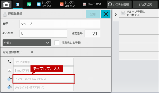The height and width of the screenshot is (93, 159).
Task: Show ジョブ状況 job status
Action: 145,4
